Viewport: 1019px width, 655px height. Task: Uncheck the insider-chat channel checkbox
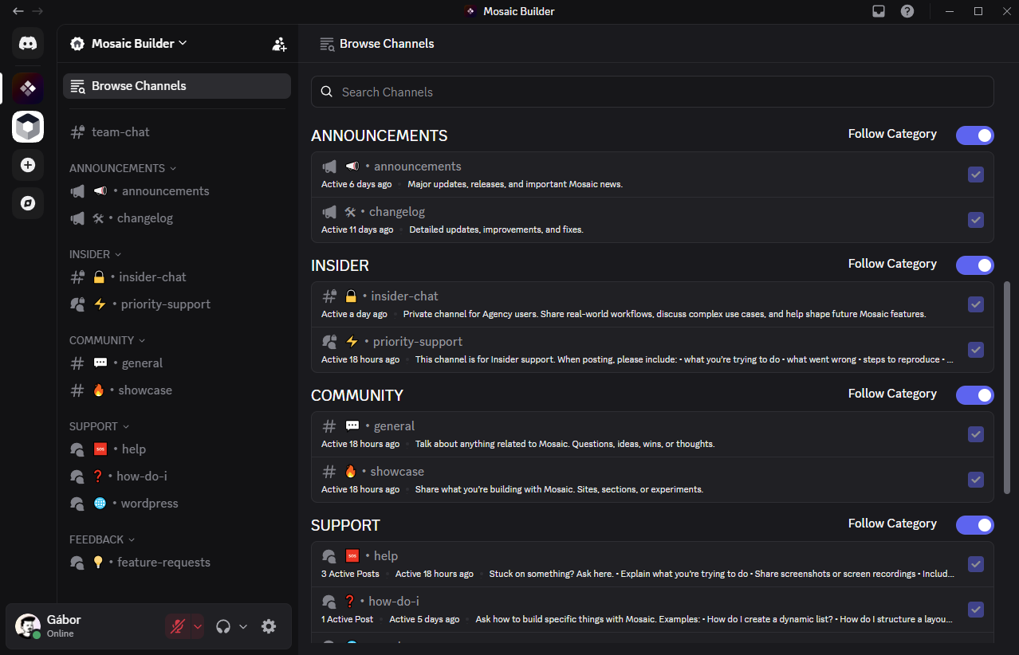[x=975, y=304]
